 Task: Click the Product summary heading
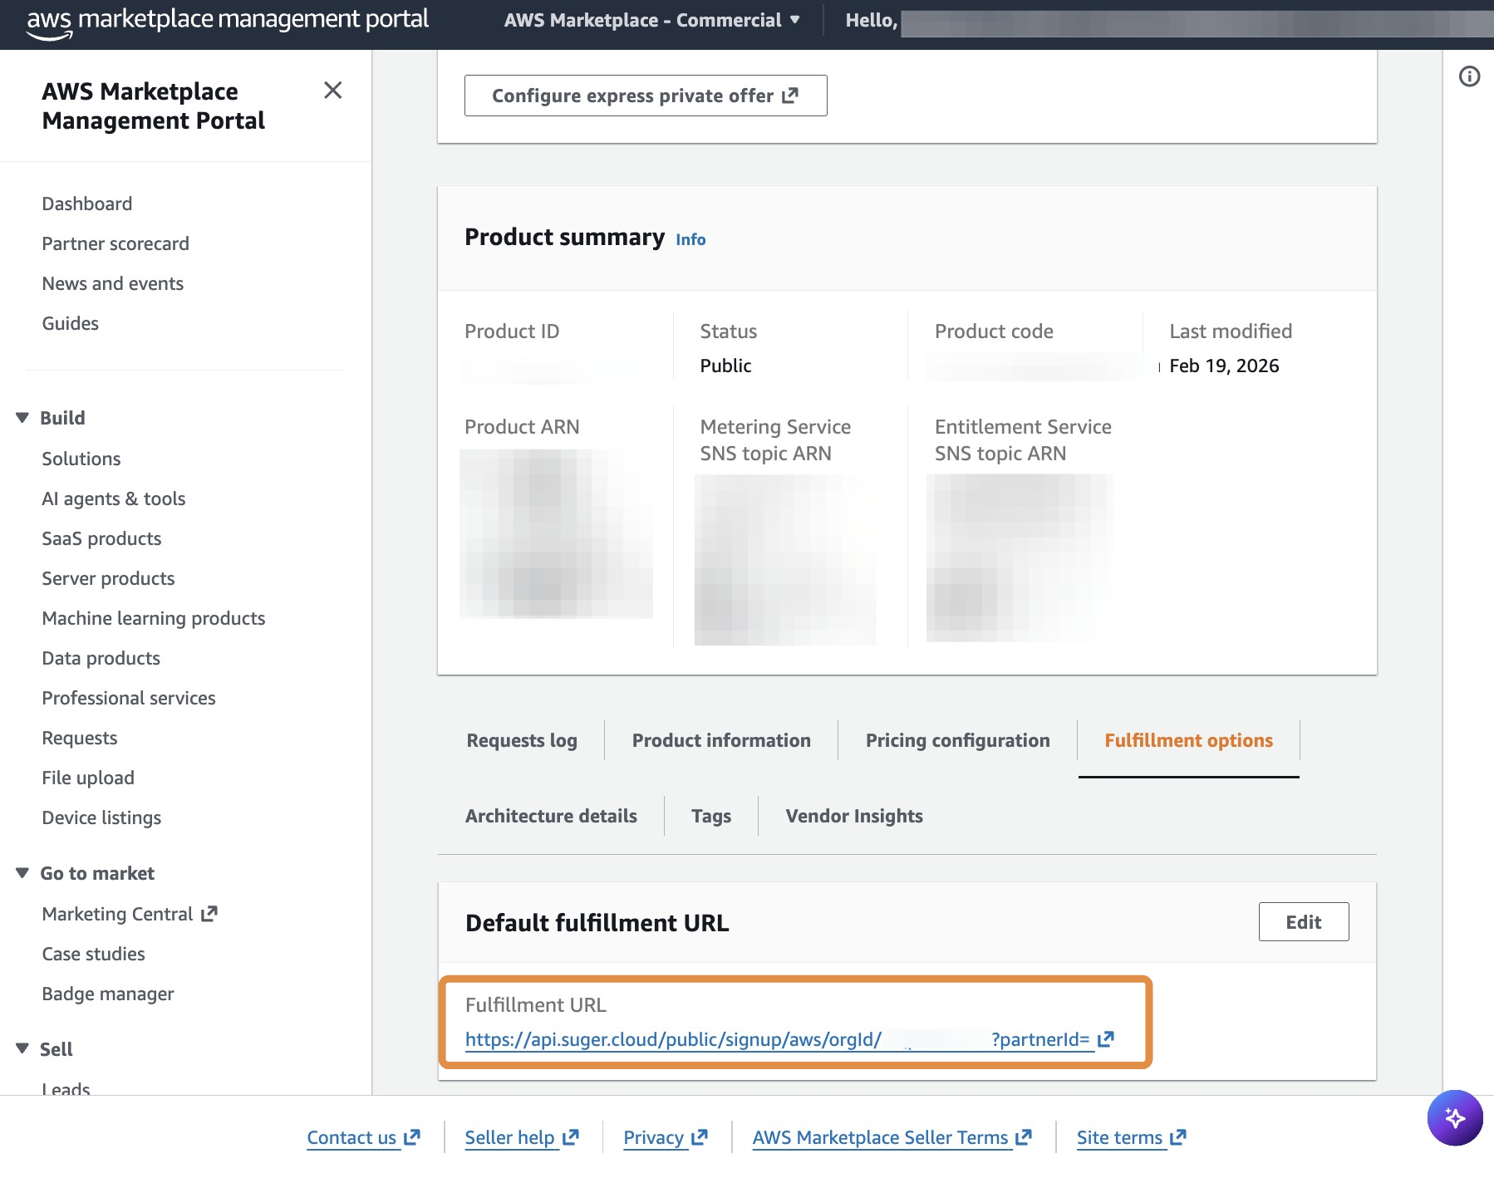(x=565, y=238)
